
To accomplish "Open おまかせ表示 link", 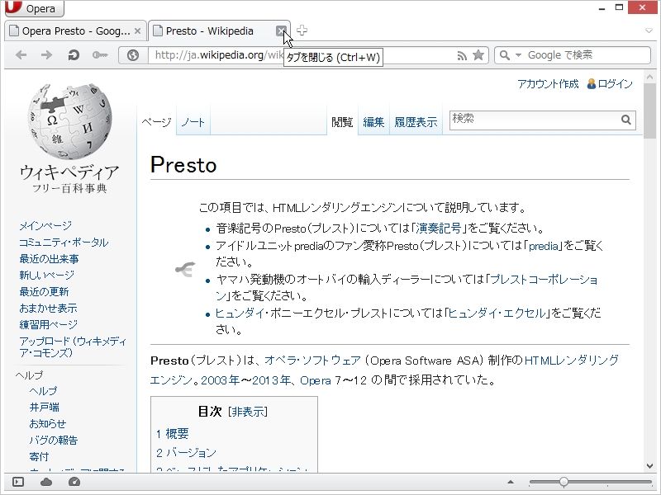I will [x=48, y=308].
